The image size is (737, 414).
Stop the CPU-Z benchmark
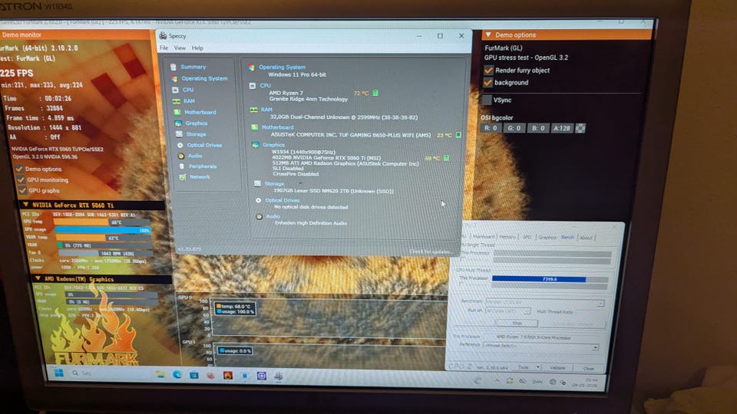pyautogui.click(x=517, y=323)
